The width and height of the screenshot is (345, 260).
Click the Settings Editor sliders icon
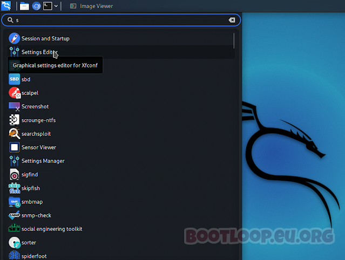point(14,52)
